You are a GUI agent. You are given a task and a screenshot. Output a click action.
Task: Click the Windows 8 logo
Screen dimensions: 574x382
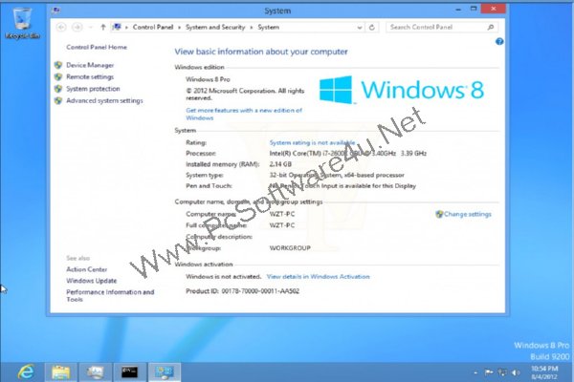coord(402,90)
